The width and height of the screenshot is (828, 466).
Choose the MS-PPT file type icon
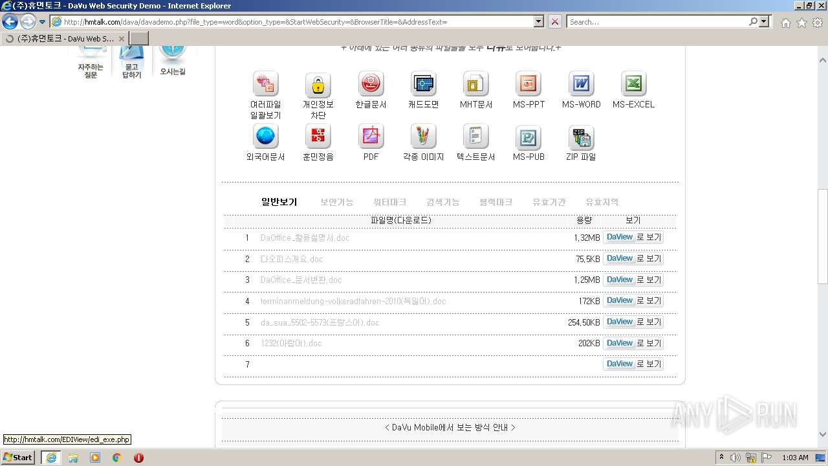click(x=528, y=84)
